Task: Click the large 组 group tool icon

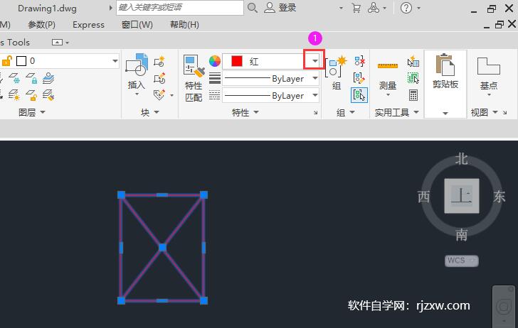Action: pos(336,67)
